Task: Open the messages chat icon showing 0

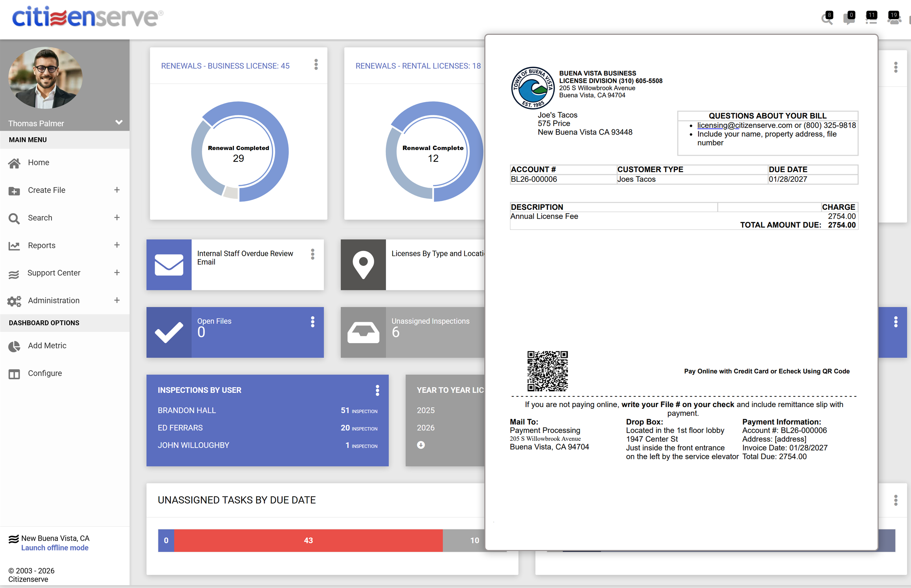Action: coord(849,19)
